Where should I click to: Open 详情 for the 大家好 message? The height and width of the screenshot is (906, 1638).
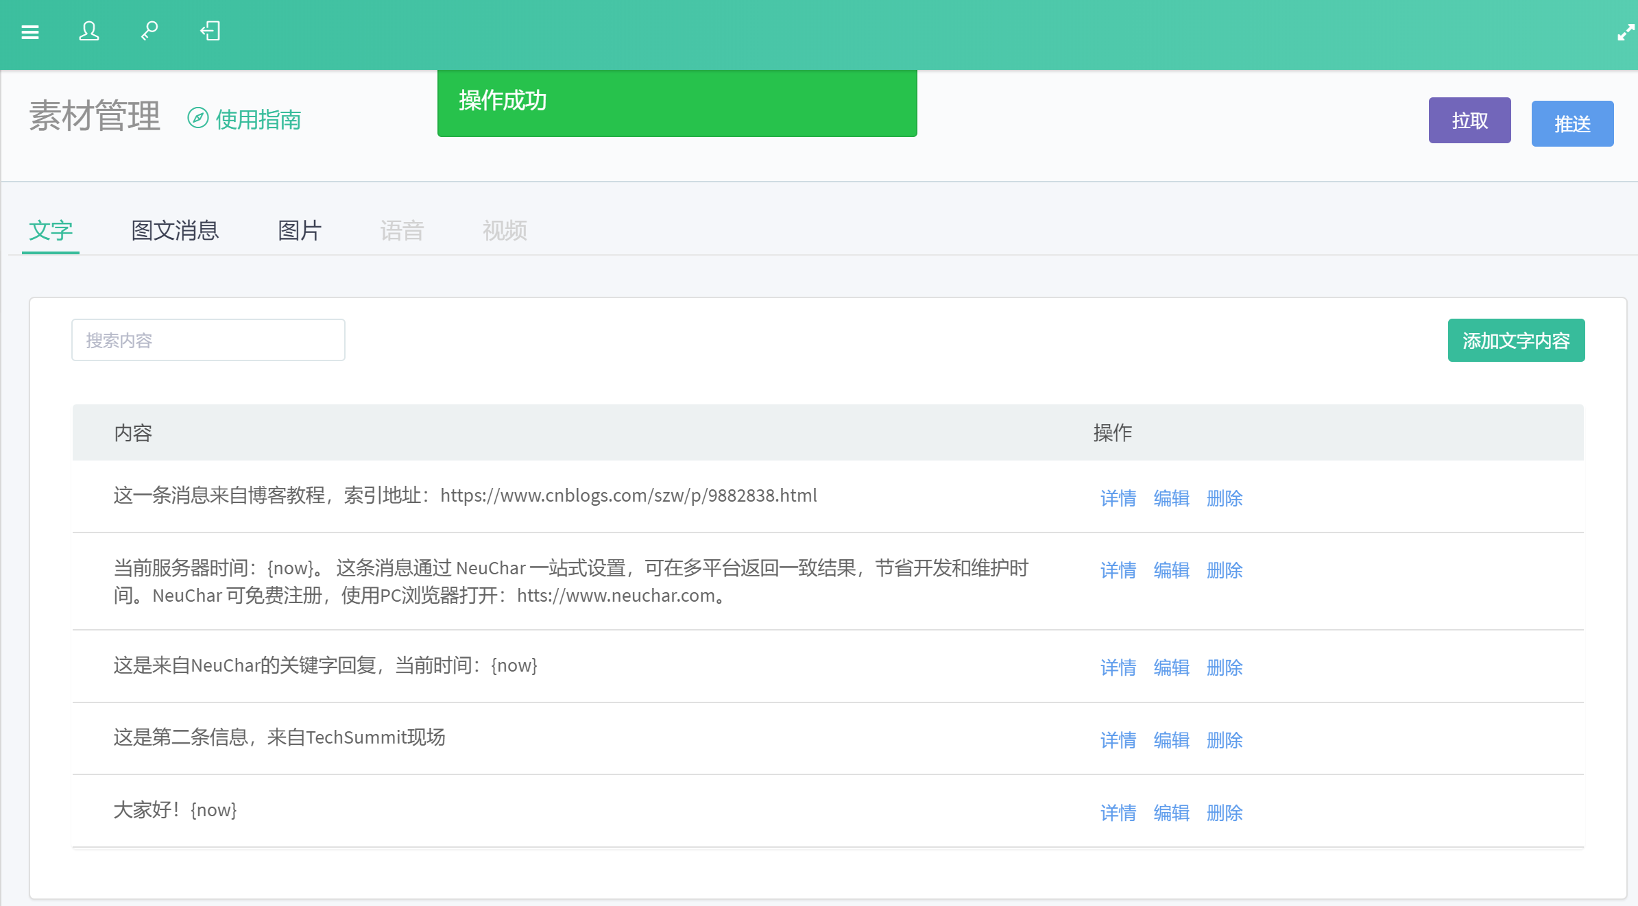[1118, 813]
